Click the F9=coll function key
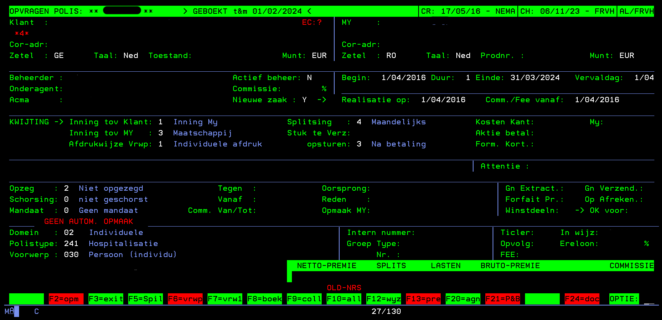This screenshot has width=662, height=320. (x=304, y=299)
